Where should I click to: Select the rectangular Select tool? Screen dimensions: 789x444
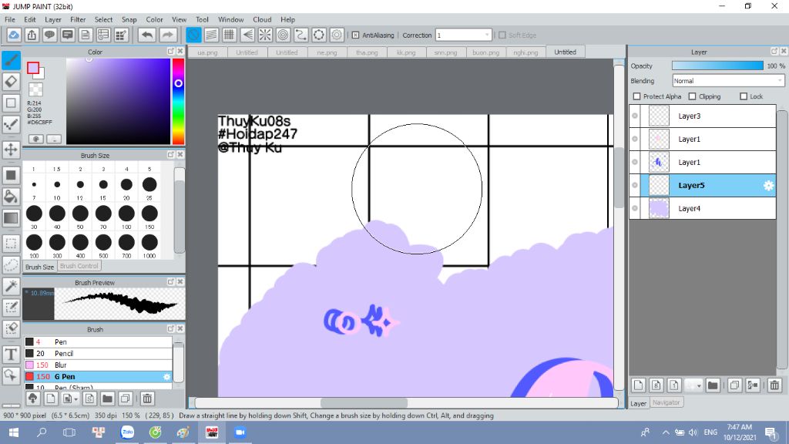pyautogui.click(x=11, y=244)
